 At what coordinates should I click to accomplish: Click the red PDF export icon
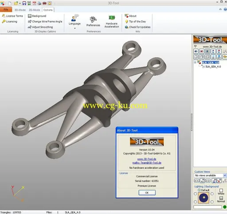pyautogui.click(x=34, y=3)
